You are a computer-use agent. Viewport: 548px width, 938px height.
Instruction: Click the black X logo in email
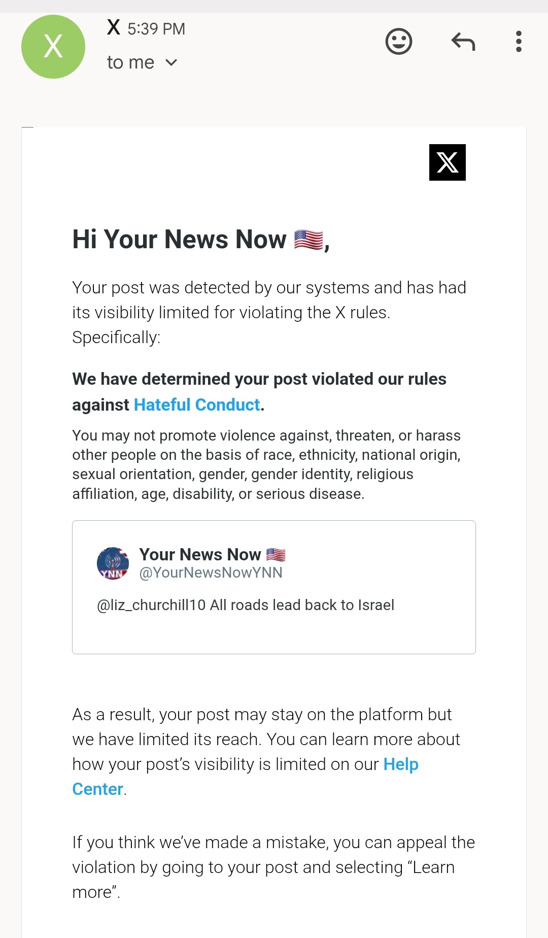point(448,162)
